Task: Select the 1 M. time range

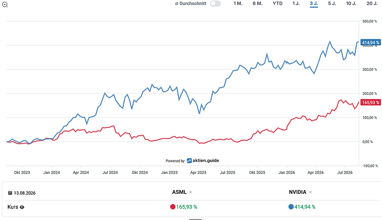Action: [238, 4]
